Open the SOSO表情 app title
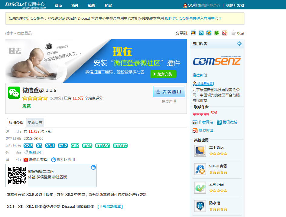Image resolution: width=286 pixels, height=217 pixels. pyautogui.click(x=218, y=166)
